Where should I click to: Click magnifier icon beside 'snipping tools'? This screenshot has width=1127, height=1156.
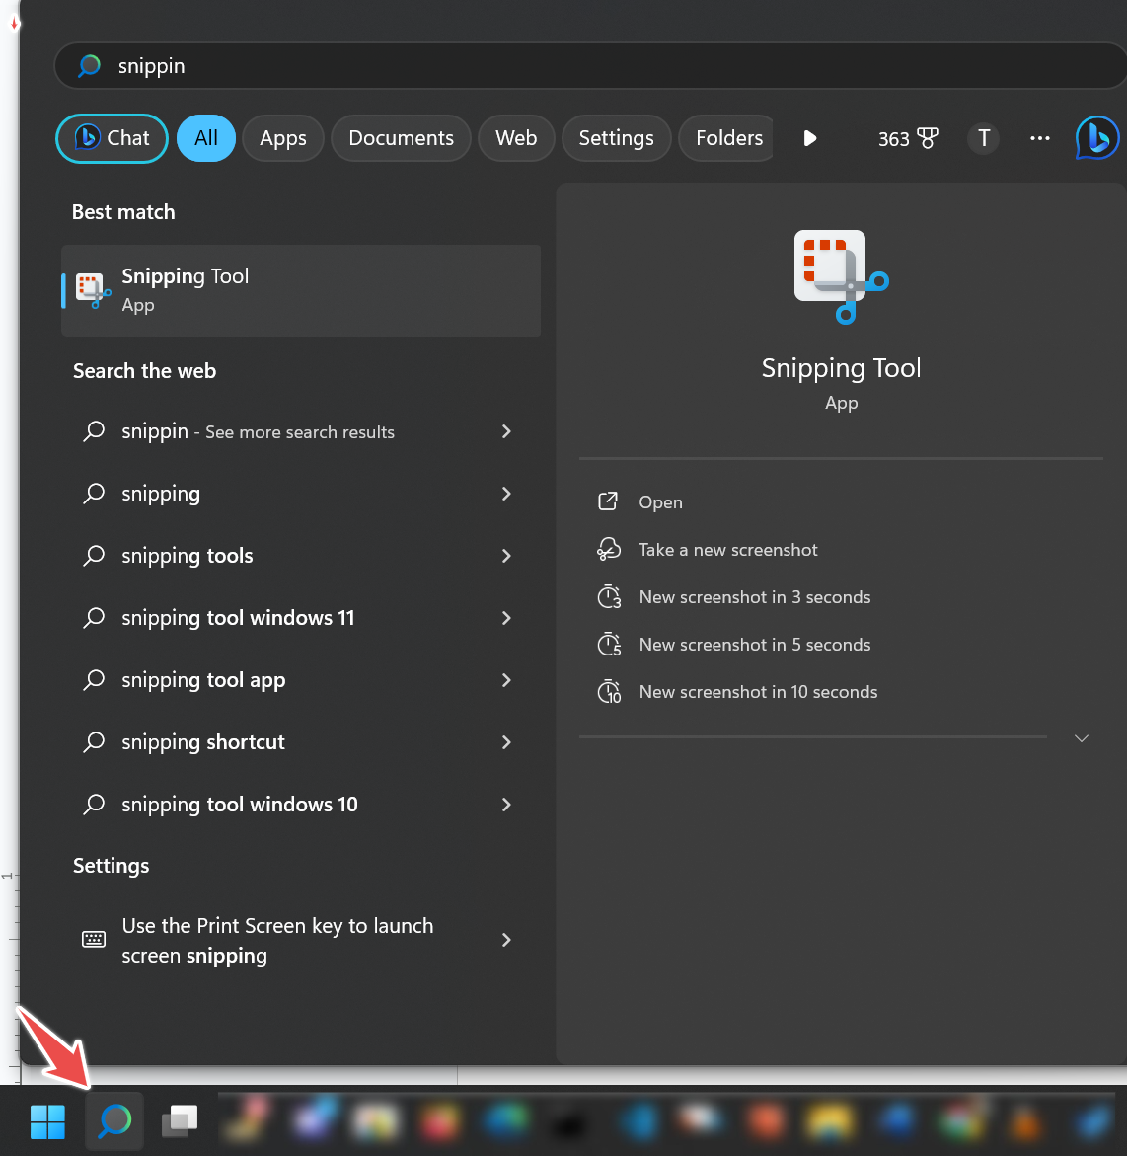point(94,555)
